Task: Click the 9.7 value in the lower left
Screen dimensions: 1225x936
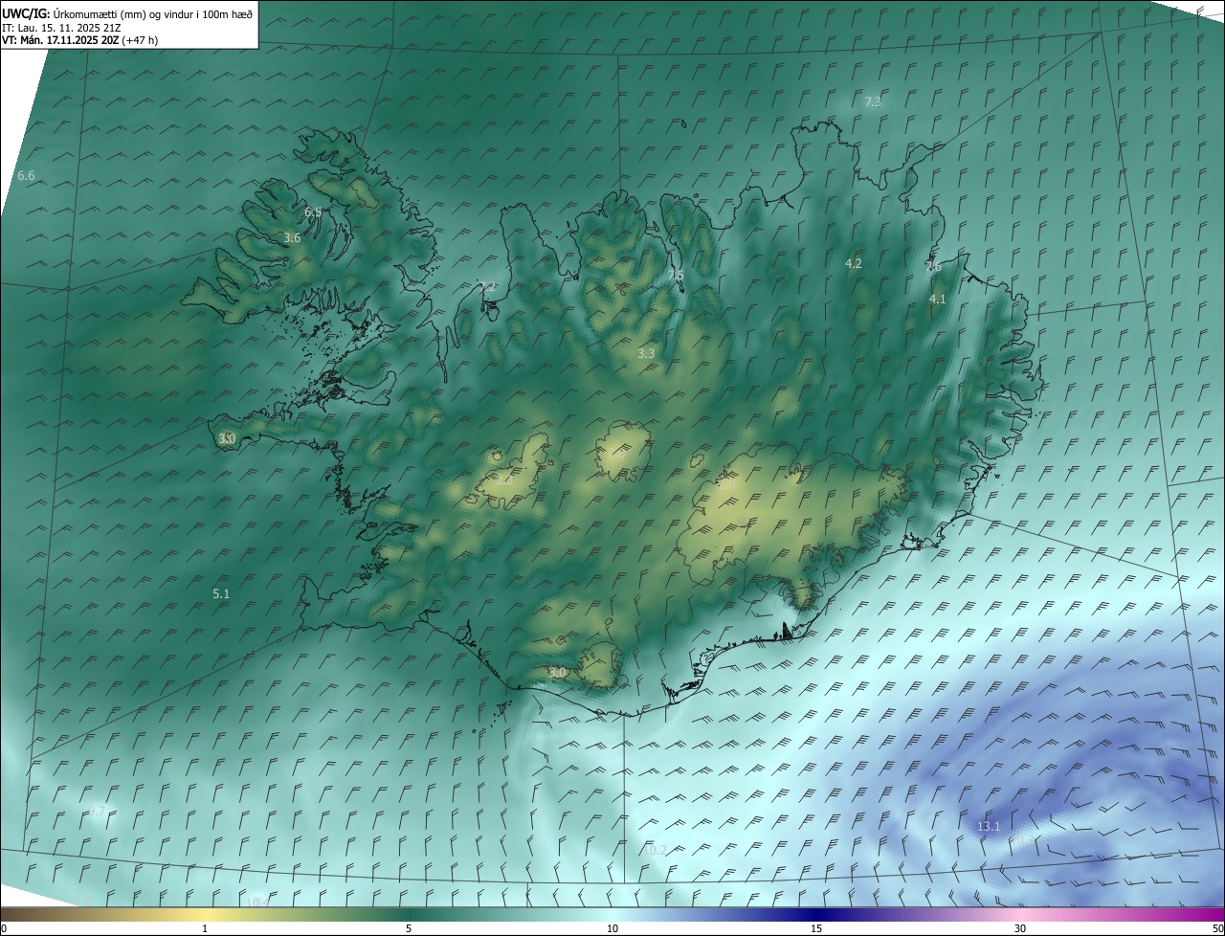Action: pyautogui.click(x=97, y=812)
